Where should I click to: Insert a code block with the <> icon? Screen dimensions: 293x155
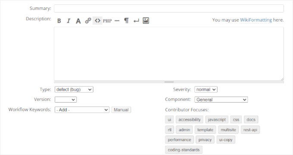click(97, 21)
